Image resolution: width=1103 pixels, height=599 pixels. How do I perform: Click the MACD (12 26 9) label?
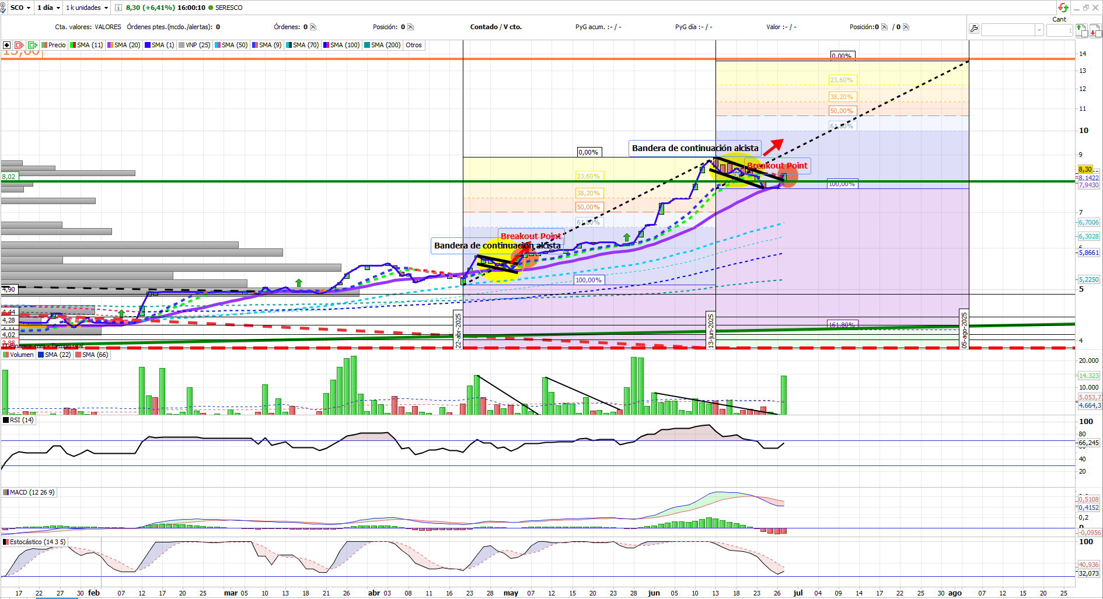(x=29, y=492)
